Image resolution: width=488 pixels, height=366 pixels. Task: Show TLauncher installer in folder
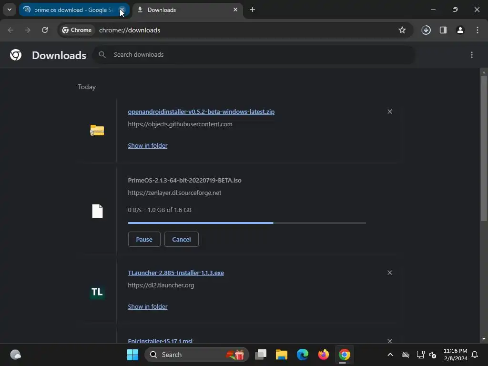148,307
